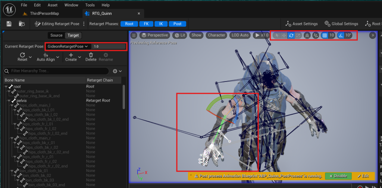This screenshot has height=188, width=382.
Task: Open the viewport Character menu
Action: point(216,35)
